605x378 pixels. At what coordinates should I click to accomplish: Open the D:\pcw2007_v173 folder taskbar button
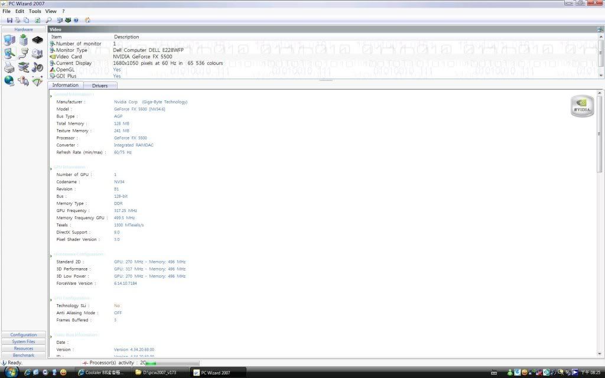160,373
